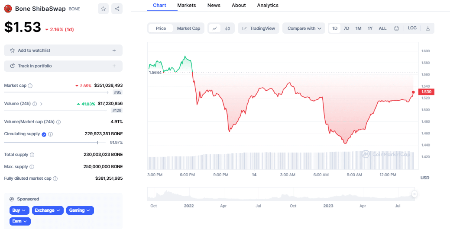The height and width of the screenshot is (229, 450).
Task: Select the candlestick chart icon
Action: (227, 29)
